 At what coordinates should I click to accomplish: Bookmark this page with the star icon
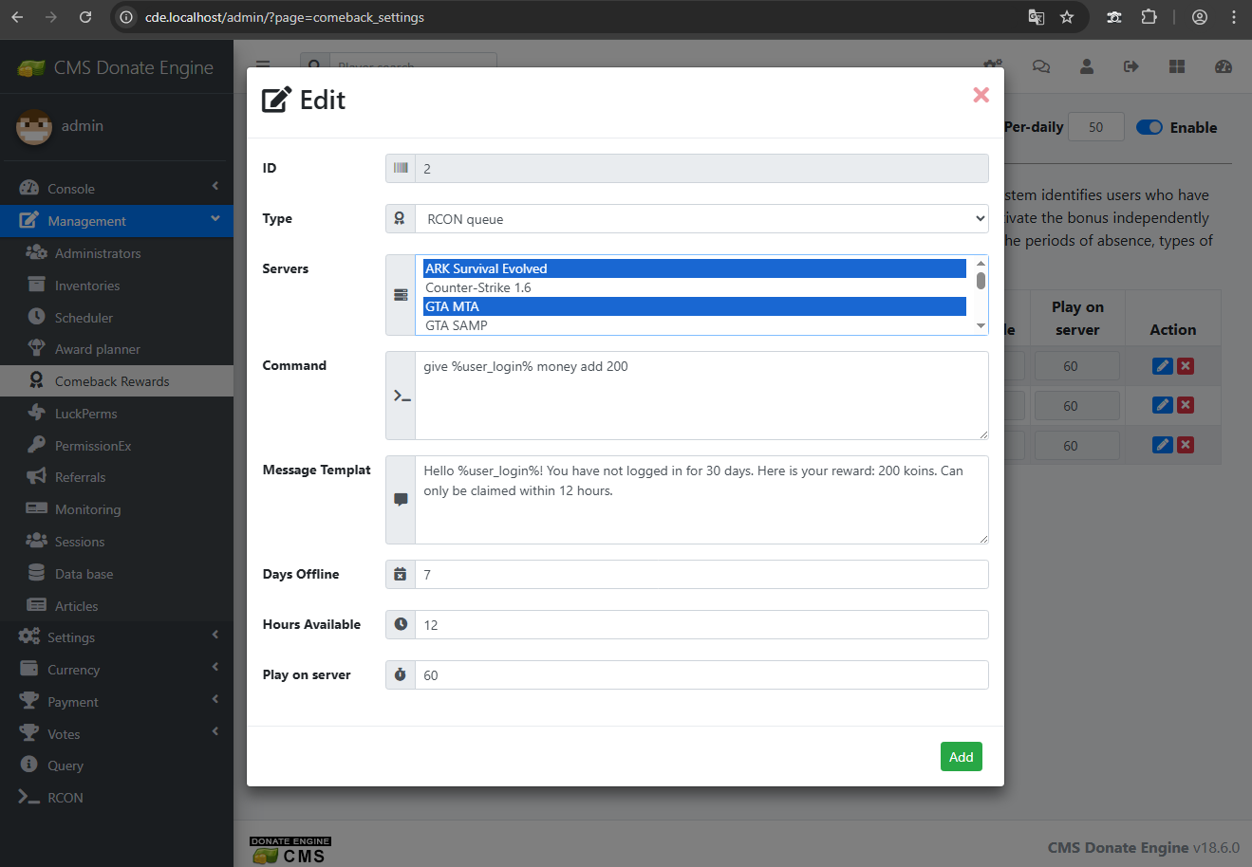click(1067, 17)
